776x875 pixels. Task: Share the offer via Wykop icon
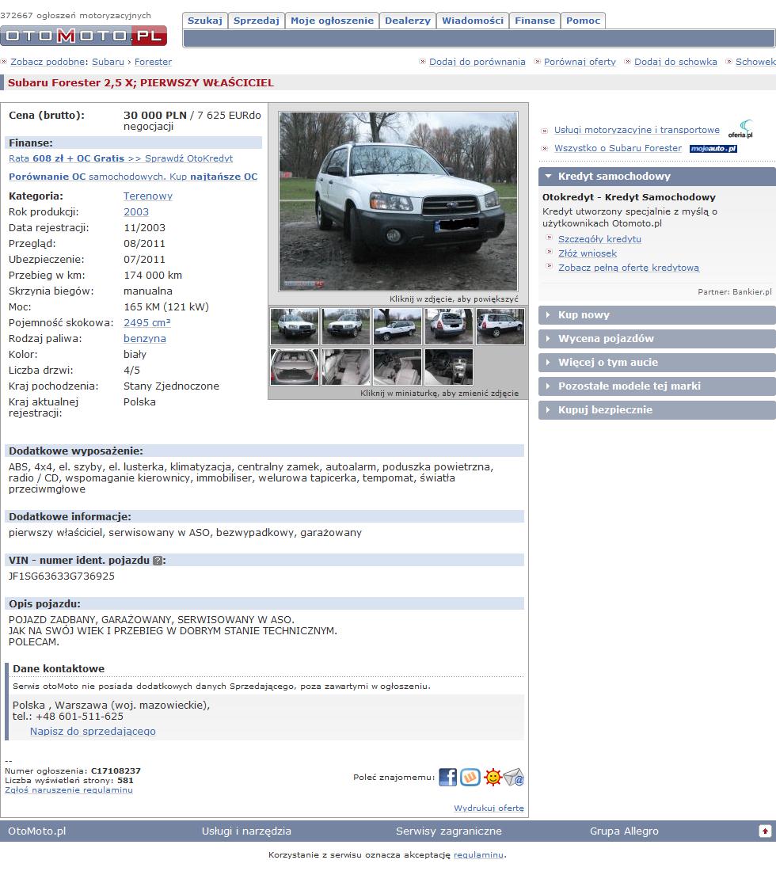[x=470, y=777]
